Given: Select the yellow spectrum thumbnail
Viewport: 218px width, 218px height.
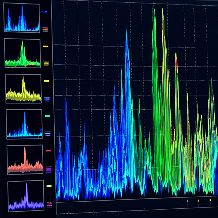Looking at the screenshot, I should tap(23, 89).
